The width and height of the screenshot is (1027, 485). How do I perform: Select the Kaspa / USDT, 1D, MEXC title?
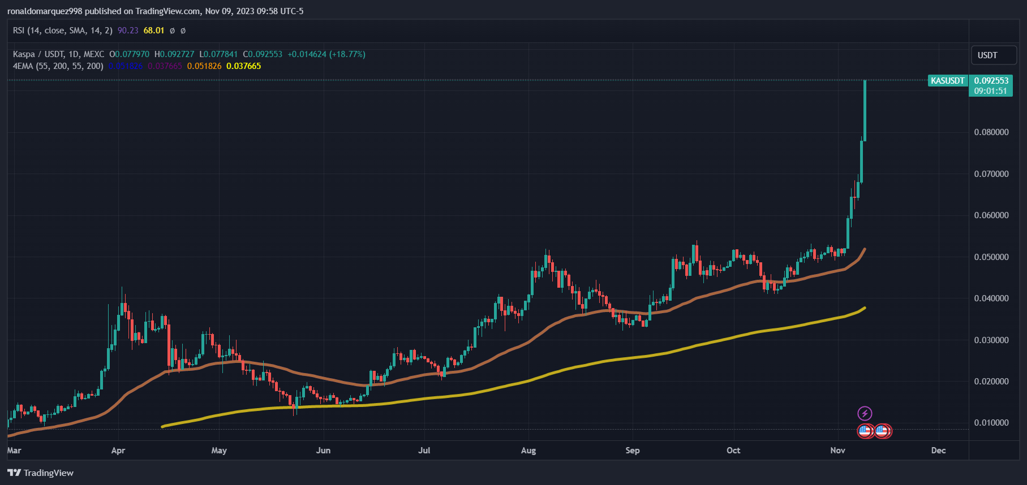59,54
